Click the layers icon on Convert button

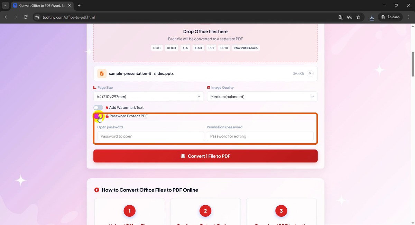(183, 156)
